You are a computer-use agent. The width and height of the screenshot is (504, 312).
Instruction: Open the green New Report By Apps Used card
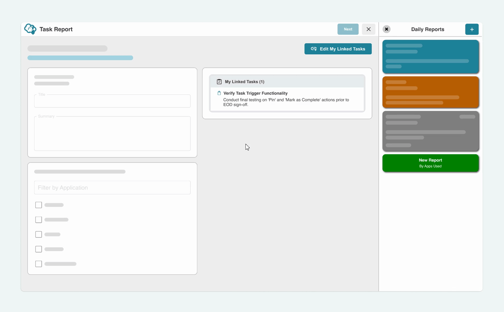[x=430, y=163]
